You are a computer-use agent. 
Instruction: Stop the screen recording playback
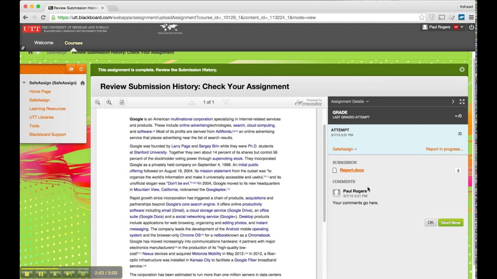(27, 274)
